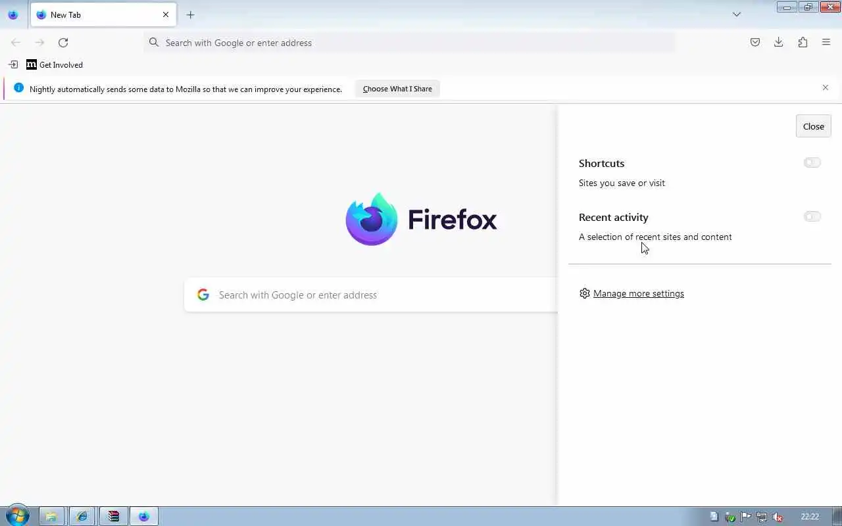Screen dimensions: 842x526
Task: Click the notification bar info icon
Action: [x=18, y=87]
